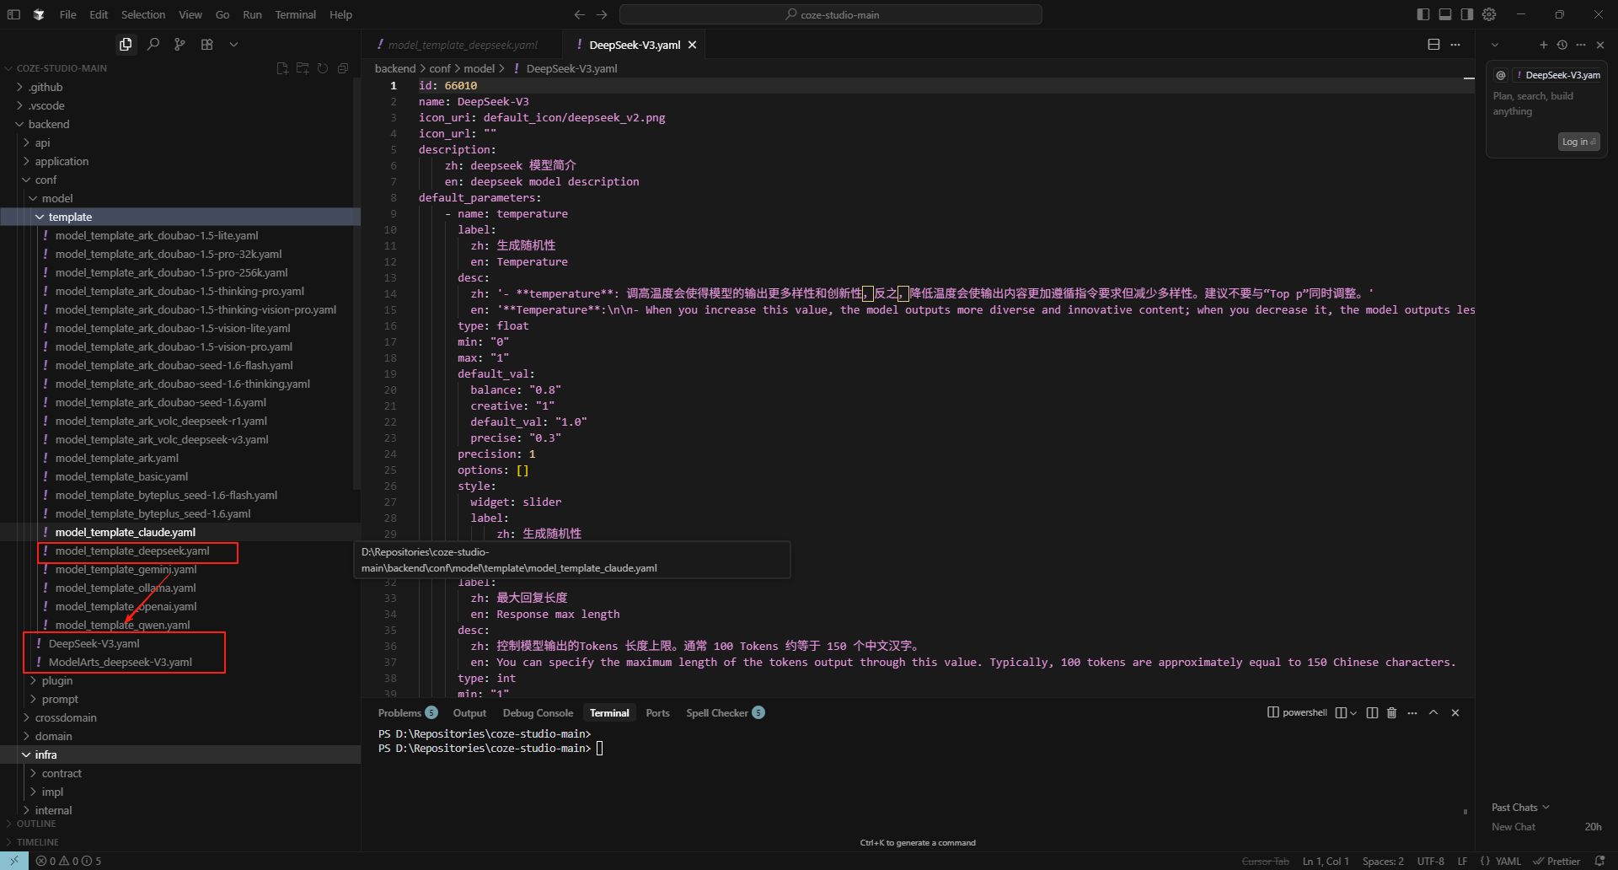Maximize the terminal panel with chevron up
This screenshot has width=1618, height=870.
pos(1433,712)
